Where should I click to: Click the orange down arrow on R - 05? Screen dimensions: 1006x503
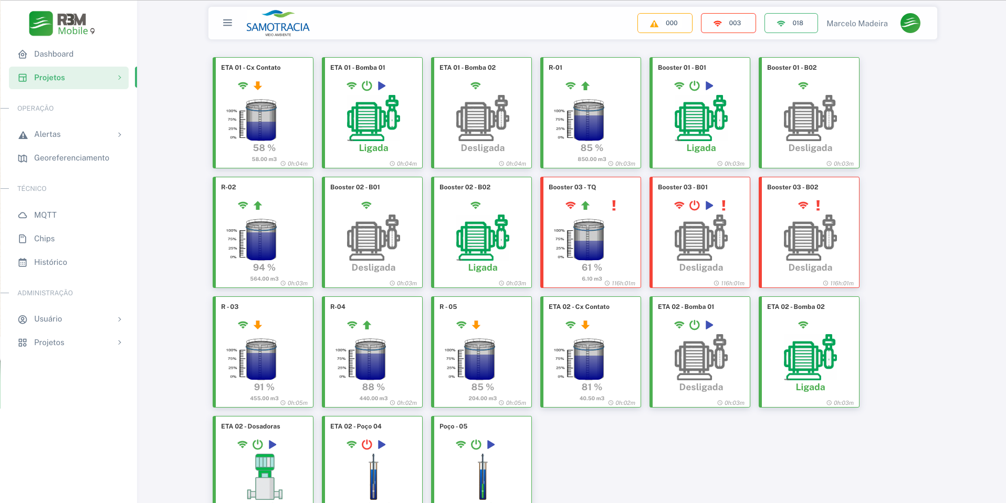476,325
